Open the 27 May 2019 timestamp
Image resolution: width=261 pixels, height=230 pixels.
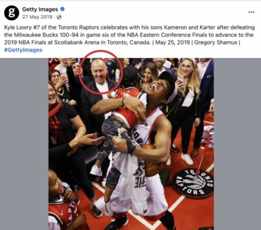tap(37, 17)
